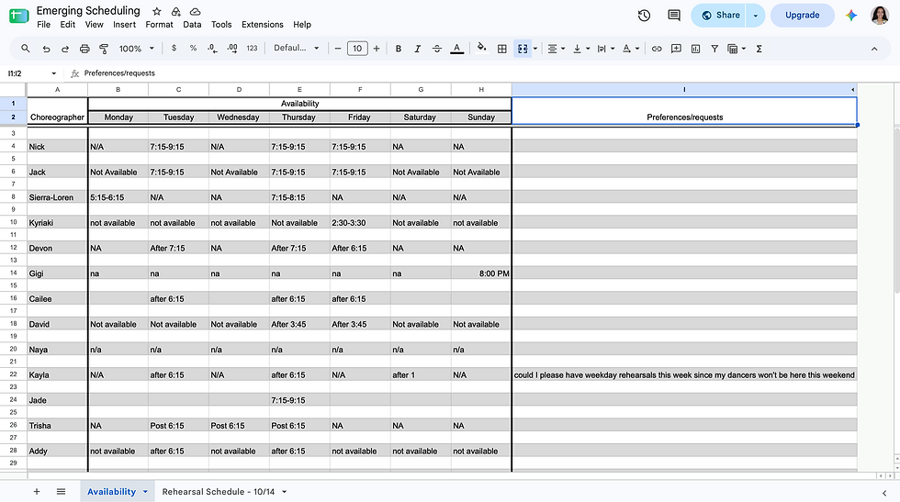Open the Extensions menu
The width and height of the screenshot is (900, 502).
[263, 25]
